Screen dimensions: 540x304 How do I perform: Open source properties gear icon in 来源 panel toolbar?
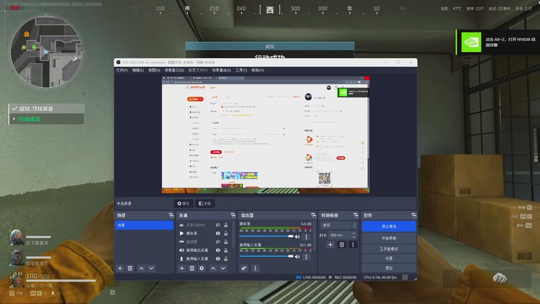pyautogui.click(x=201, y=268)
